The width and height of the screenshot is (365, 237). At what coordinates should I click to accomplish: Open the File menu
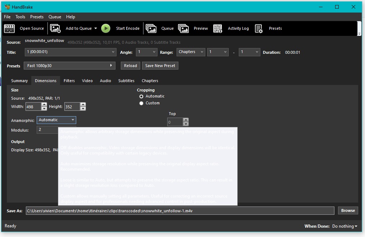7,17
